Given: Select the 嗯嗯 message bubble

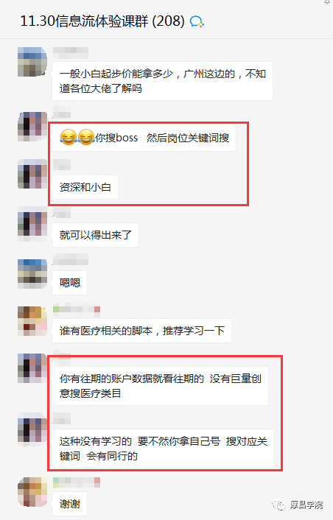Looking at the screenshot, I should tap(70, 283).
